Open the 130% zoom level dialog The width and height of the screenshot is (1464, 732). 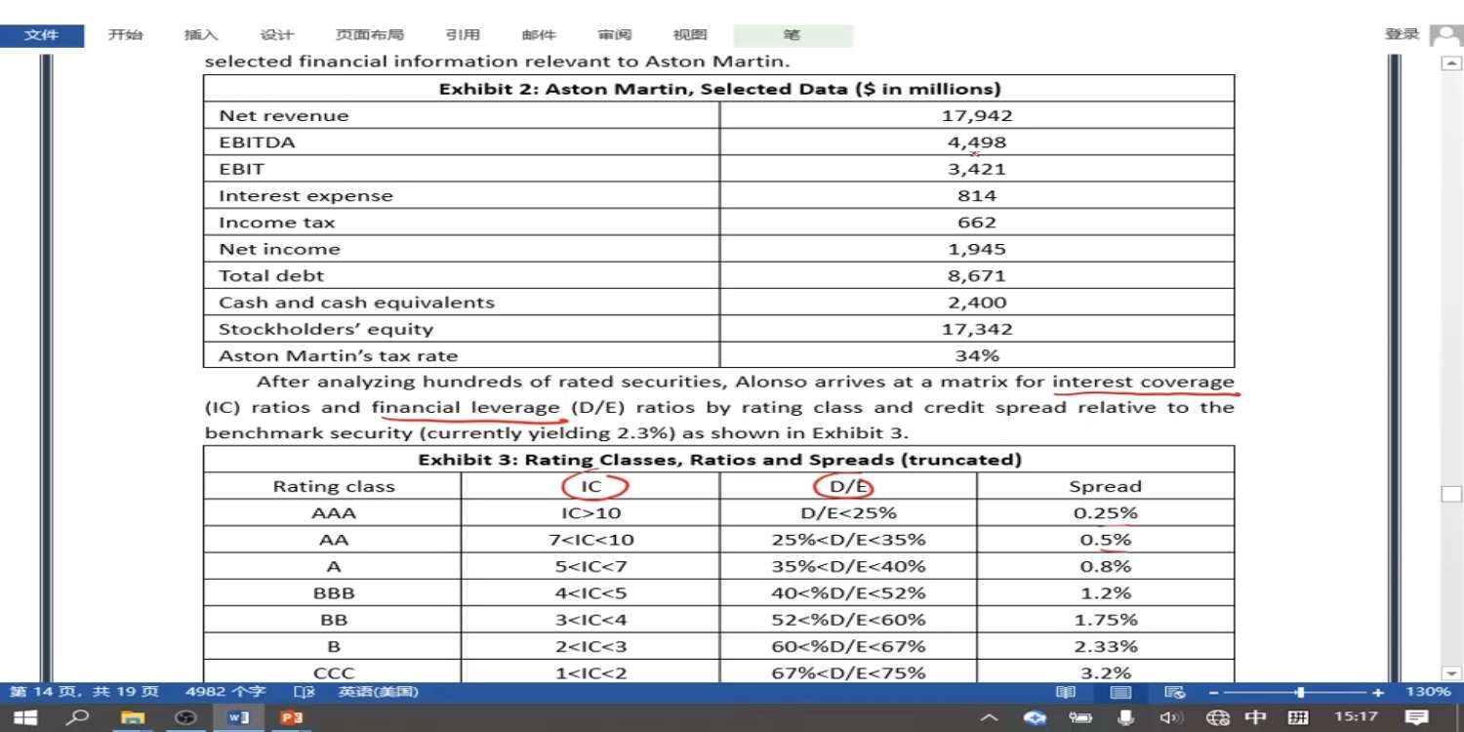point(1427,692)
